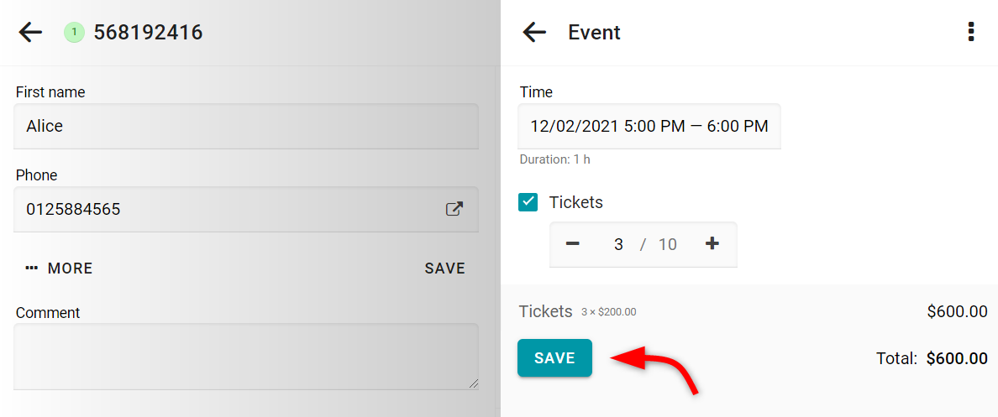Screen dimensions: 998x417
Task: Click into the Phone number field
Action: click(x=245, y=209)
